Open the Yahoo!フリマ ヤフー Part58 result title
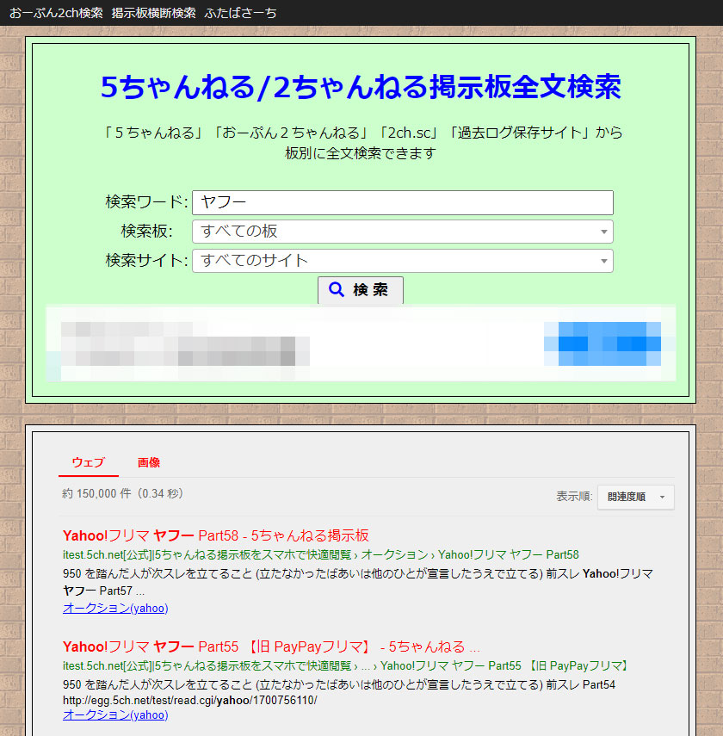Screen dimensions: 723x736 [215, 535]
